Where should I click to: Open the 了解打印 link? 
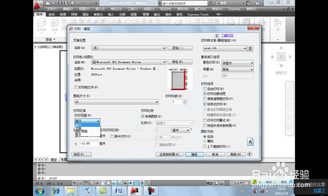[227, 36]
